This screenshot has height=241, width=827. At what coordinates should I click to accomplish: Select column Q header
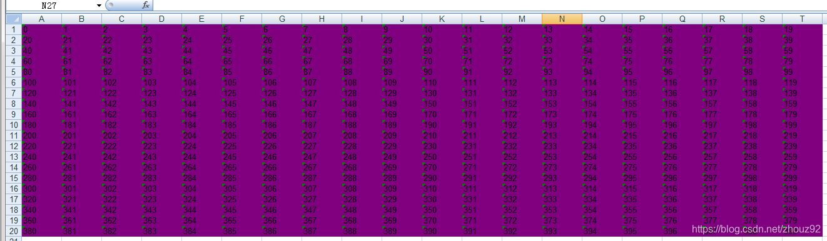[x=682, y=19]
